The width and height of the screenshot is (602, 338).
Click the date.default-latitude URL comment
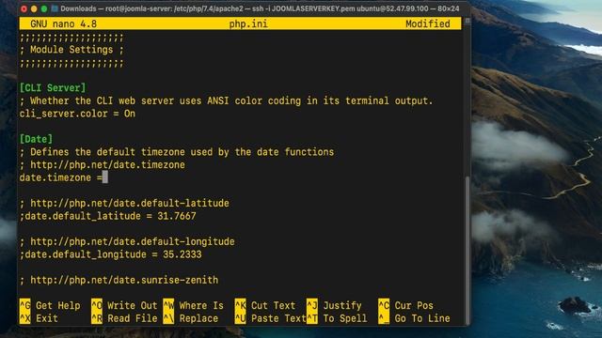coord(124,203)
